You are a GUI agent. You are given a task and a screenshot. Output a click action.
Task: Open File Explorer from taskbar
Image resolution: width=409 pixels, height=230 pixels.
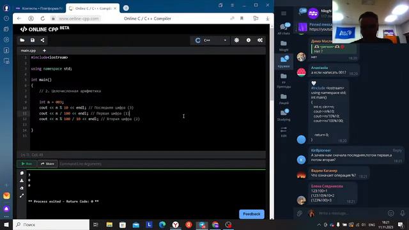[109, 224]
